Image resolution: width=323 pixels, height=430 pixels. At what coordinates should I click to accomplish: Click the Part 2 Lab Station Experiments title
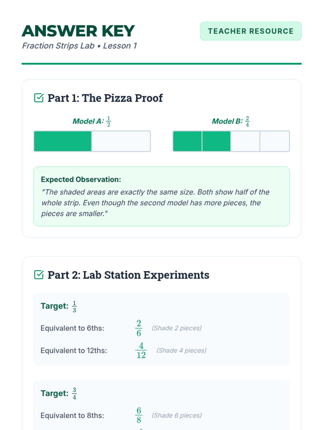[x=128, y=275]
